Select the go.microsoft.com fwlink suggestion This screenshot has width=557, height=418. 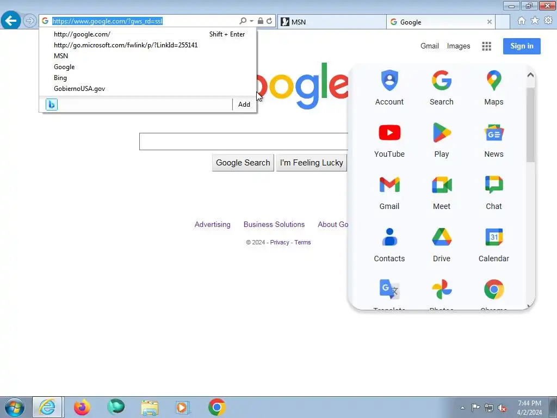(148, 45)
